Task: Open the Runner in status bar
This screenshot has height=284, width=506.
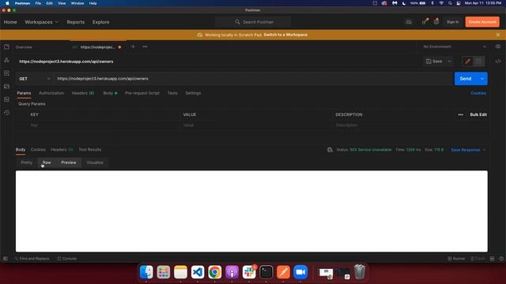Action: 456,259
